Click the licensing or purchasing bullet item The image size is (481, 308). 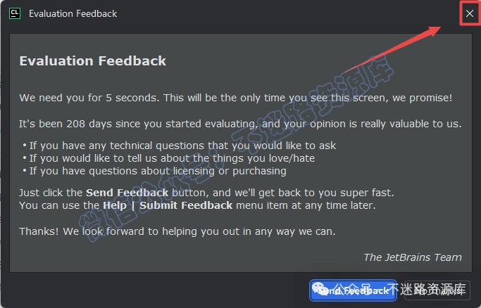(155, 171)
